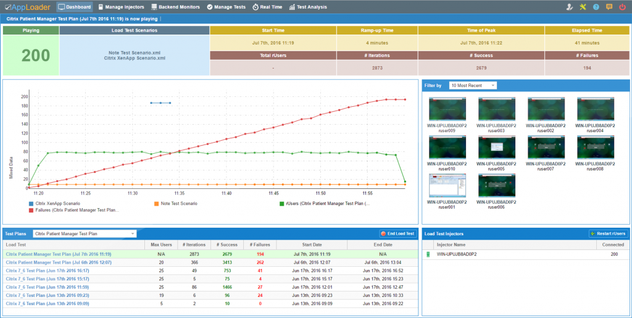Toggle the blue Citrix XenApp Scenario legend swatch

(31, 204)
